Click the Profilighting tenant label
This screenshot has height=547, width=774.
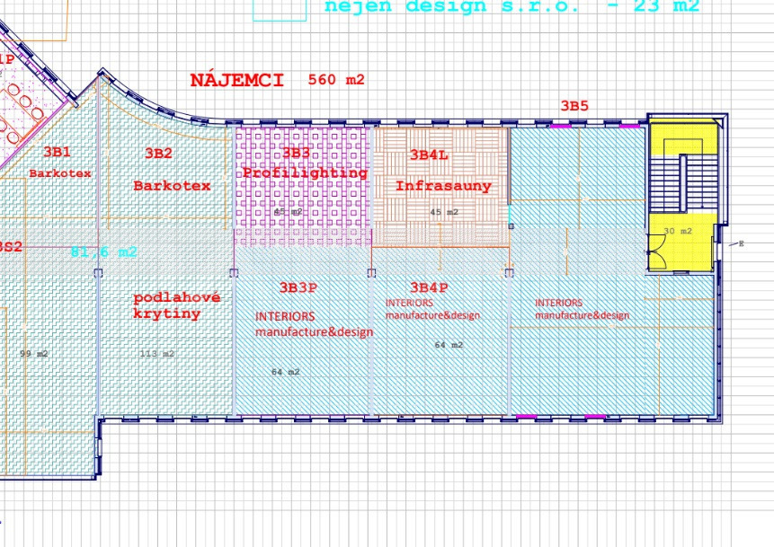tap(305, 172)
